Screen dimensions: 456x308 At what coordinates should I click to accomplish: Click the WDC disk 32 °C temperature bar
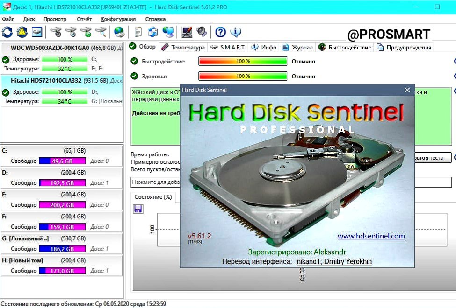click(65, 69)
